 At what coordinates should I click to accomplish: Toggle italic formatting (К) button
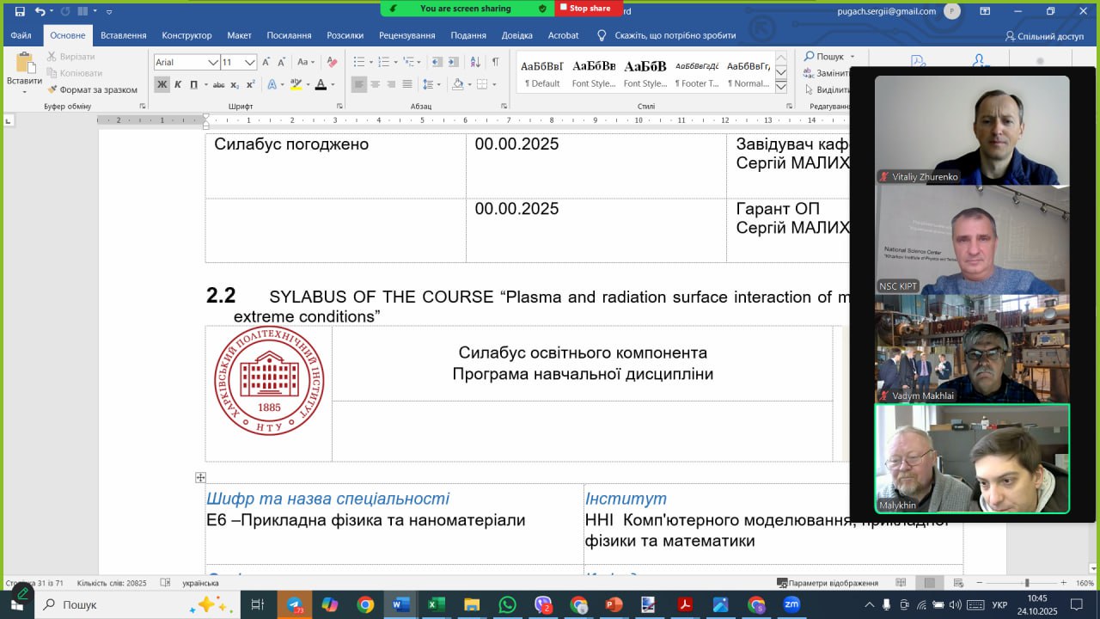click(x=178, y=84)
